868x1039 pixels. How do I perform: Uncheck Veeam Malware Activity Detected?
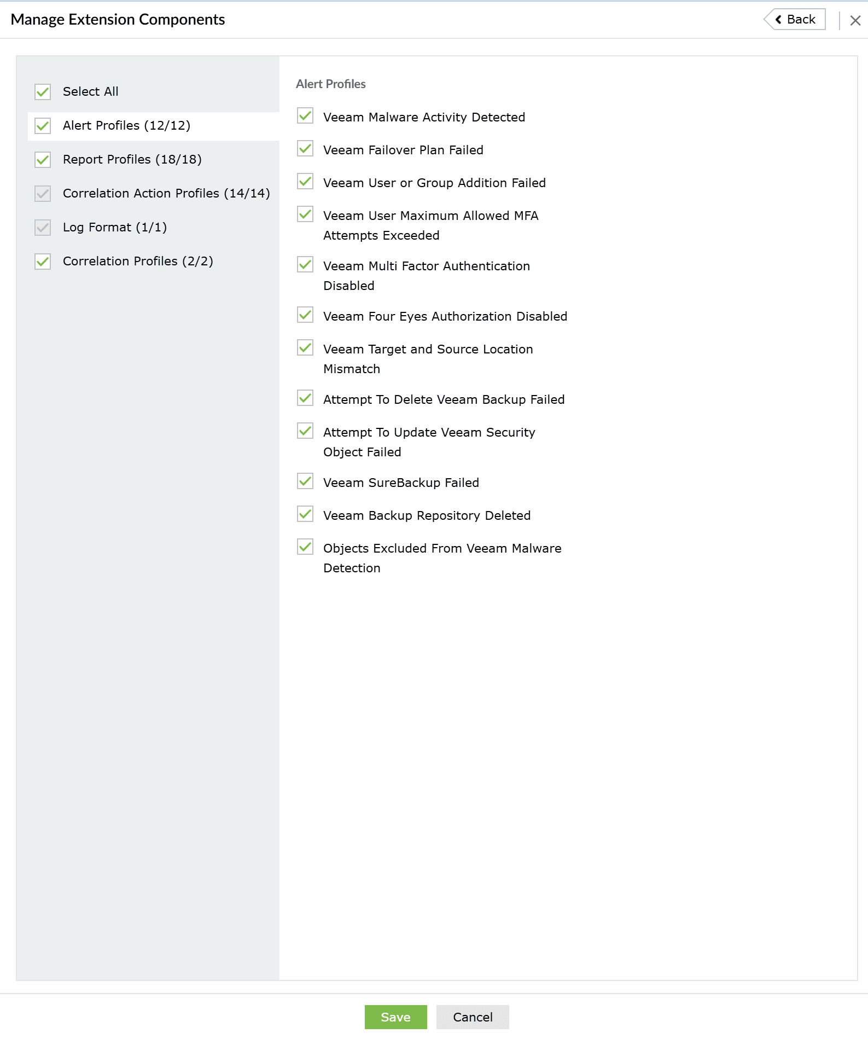(x=305, y=116)
